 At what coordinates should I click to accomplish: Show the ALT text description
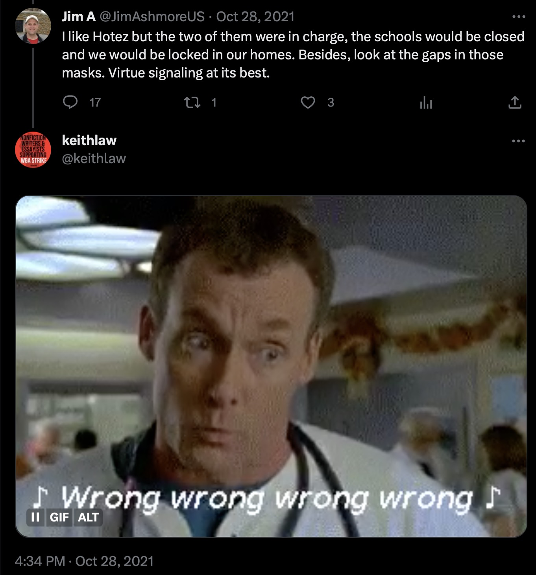[88, 517]
